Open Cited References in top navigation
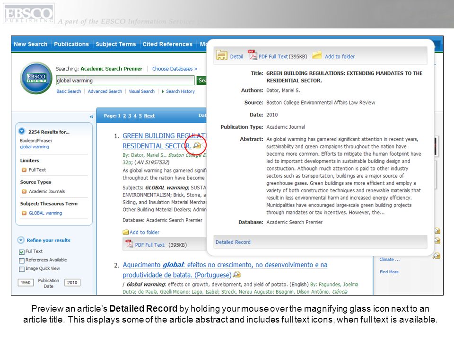Image resolution: width=454 pixels, height=341 pixels. pyautogui.click(x=167, y=44)
